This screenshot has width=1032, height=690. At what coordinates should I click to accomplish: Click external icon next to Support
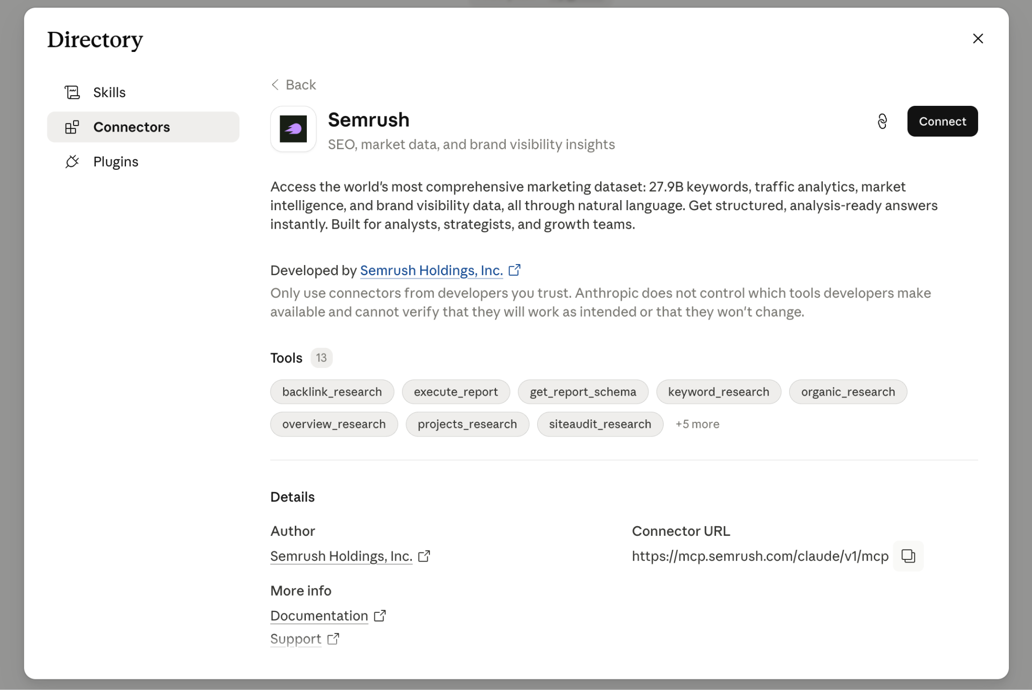point(333,639)
